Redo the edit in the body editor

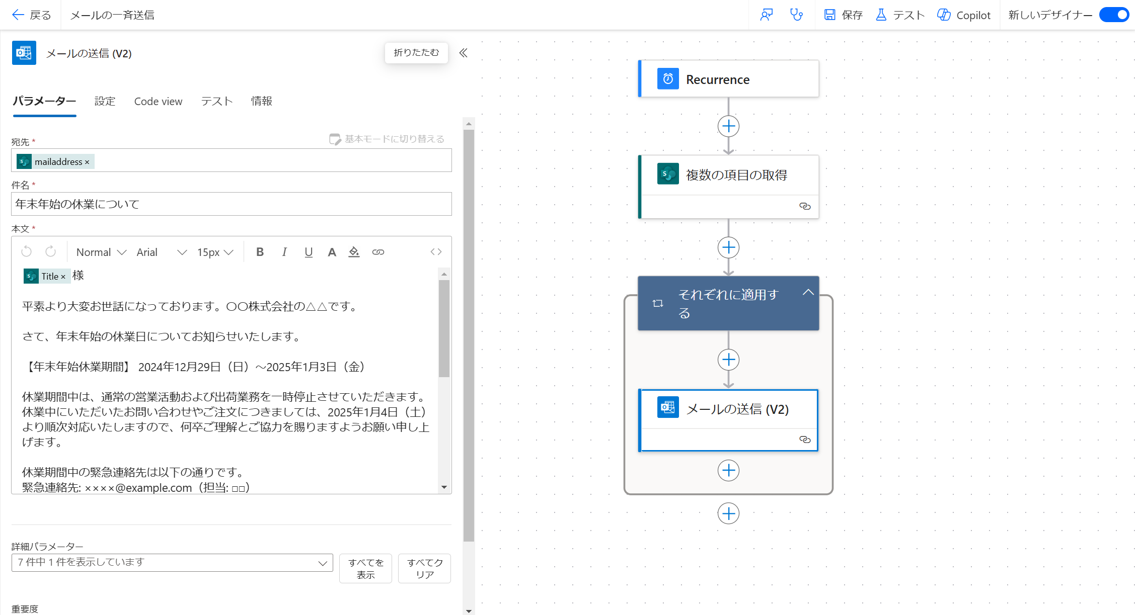click(50, 251)
